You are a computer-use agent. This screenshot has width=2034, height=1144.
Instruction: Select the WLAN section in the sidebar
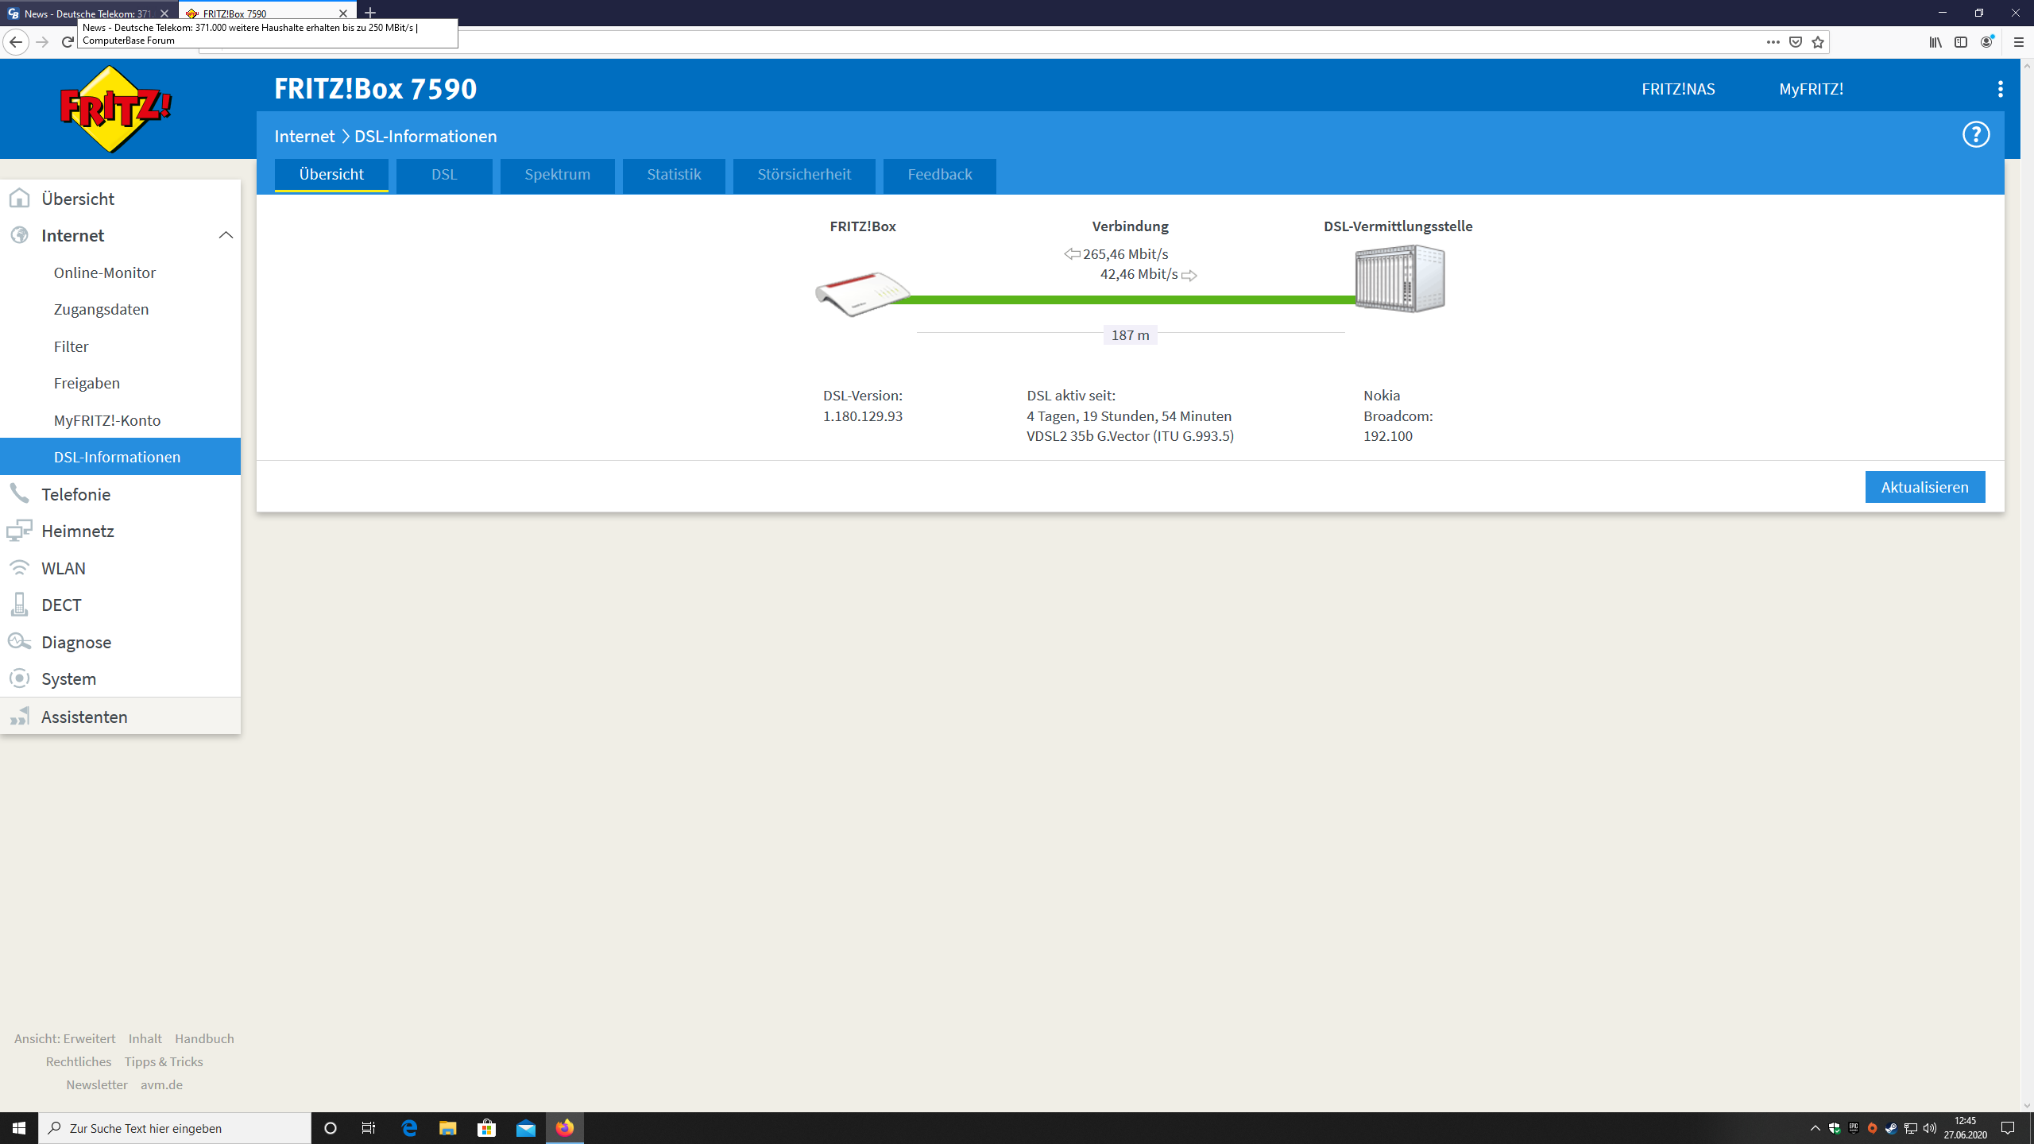[64, 568]
